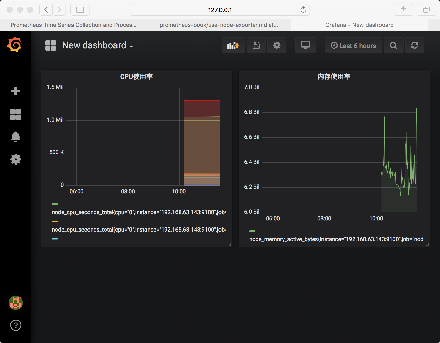Open the Help question mark icon

[16, 325]
